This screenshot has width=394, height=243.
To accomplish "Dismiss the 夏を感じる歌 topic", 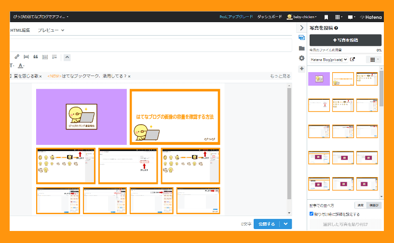I will [x=41, y=77].
